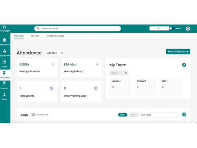Click the Working Policy info icon
The height and width of the screenshot is (148, 197).
[82, 71]
